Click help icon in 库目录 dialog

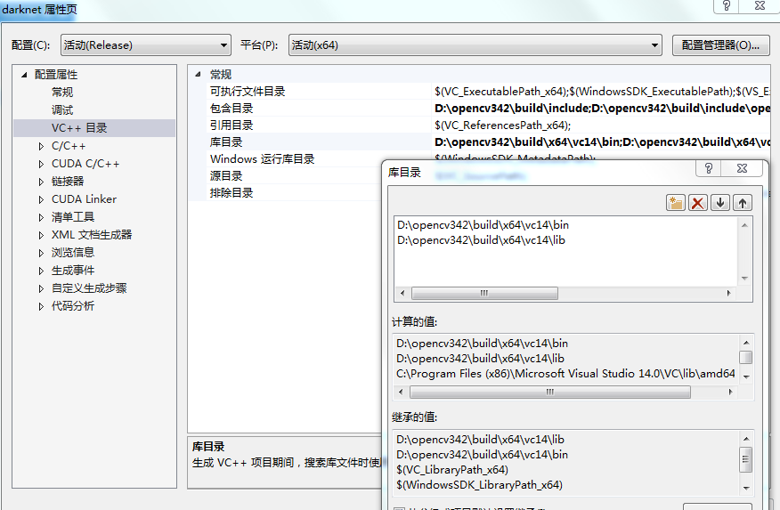click(709, 168)
